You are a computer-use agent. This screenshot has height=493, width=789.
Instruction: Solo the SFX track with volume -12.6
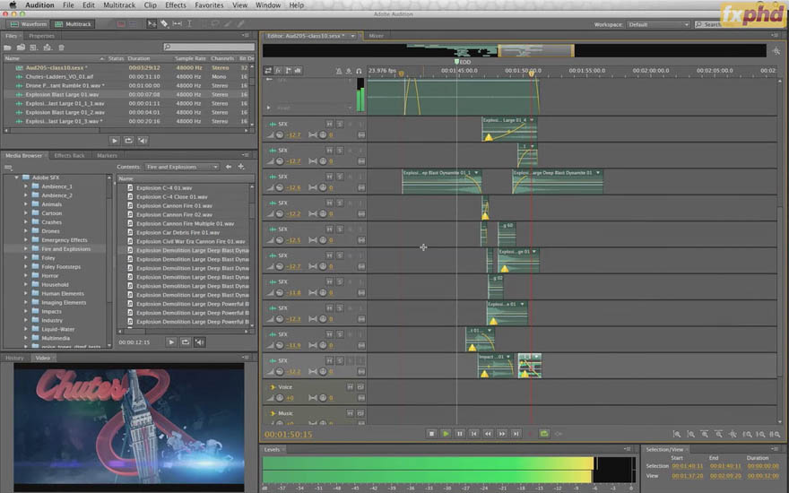[x=340, y=177]
